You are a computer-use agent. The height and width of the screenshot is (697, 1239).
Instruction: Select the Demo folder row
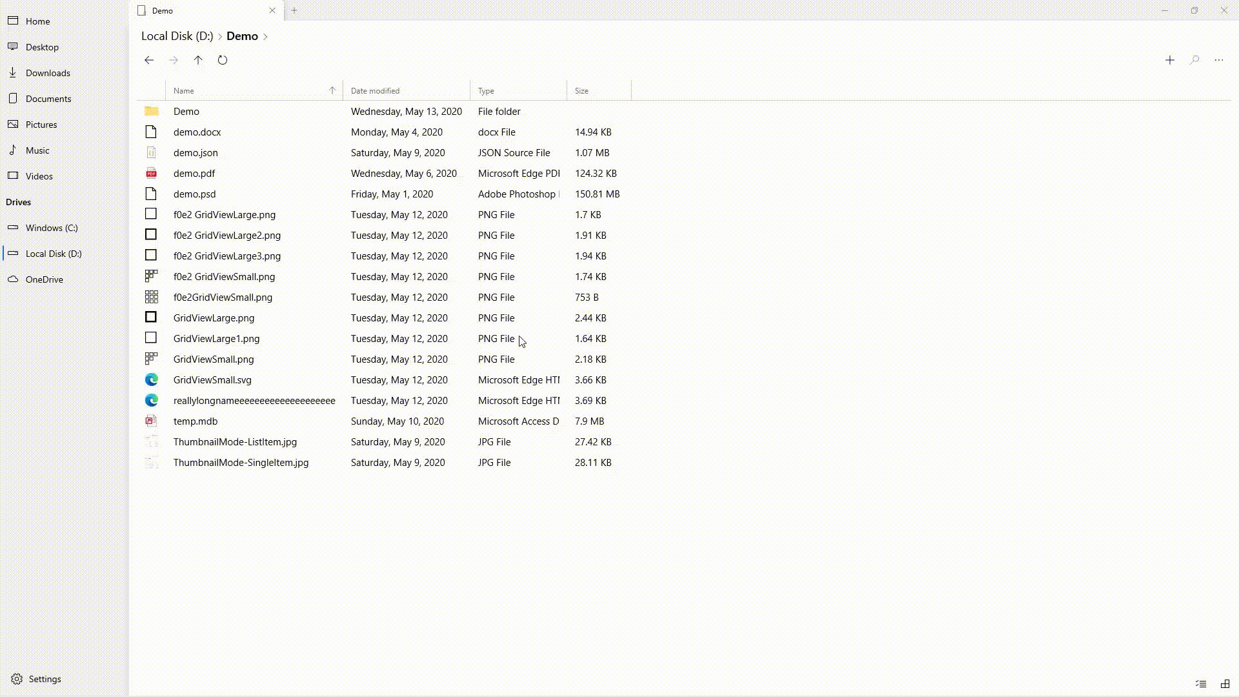pos(186,112)
